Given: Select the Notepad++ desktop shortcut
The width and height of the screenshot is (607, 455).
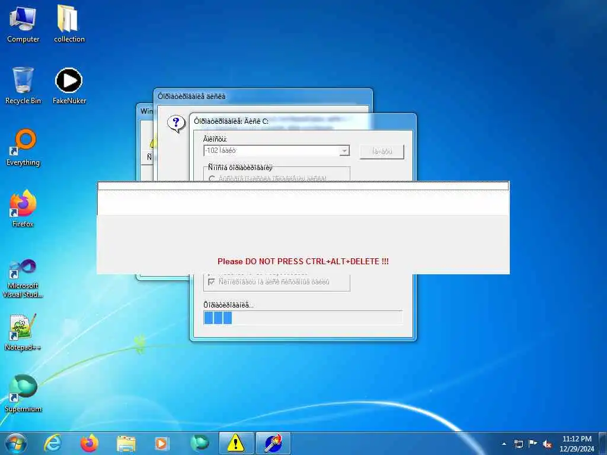Looking at the screenshot, I should pos(23,332).
